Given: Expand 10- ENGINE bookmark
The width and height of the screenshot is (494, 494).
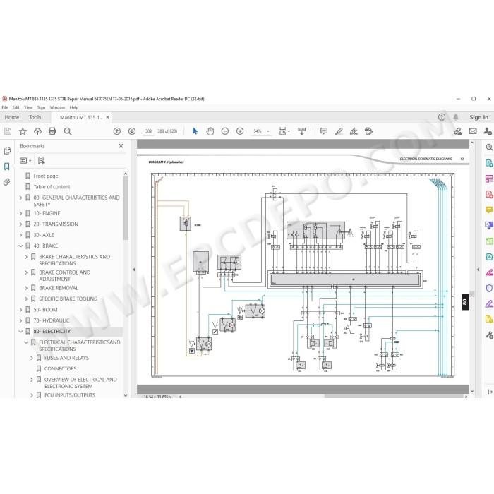Looking at the screenshot, I should [x=20, y=213].
